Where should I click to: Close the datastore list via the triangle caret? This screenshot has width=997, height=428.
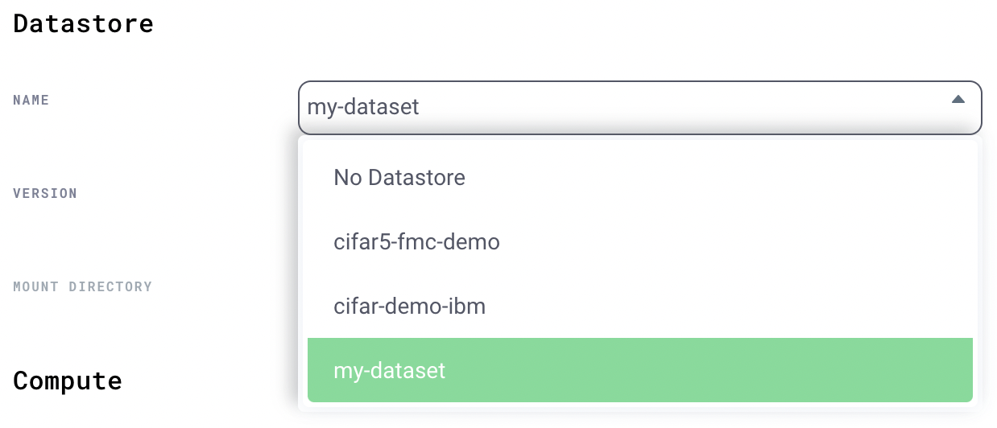point(958,100)
